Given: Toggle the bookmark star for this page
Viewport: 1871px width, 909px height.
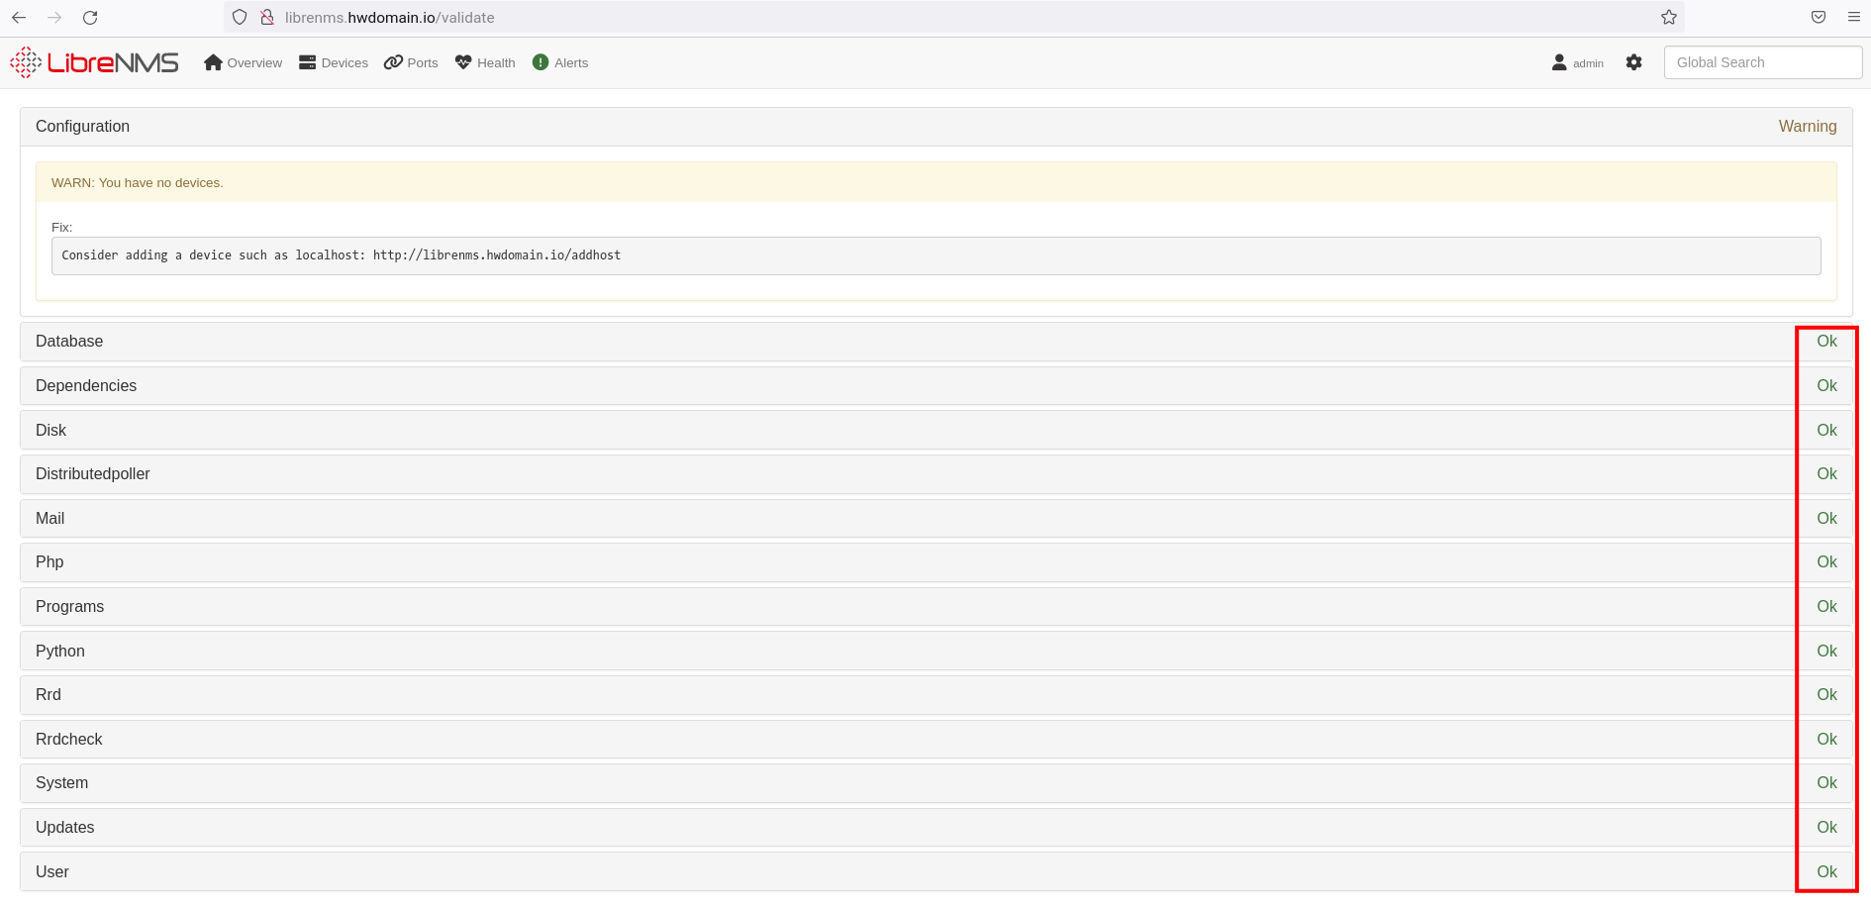Looking at the screenshot, I should click(x=1669, y=17).
